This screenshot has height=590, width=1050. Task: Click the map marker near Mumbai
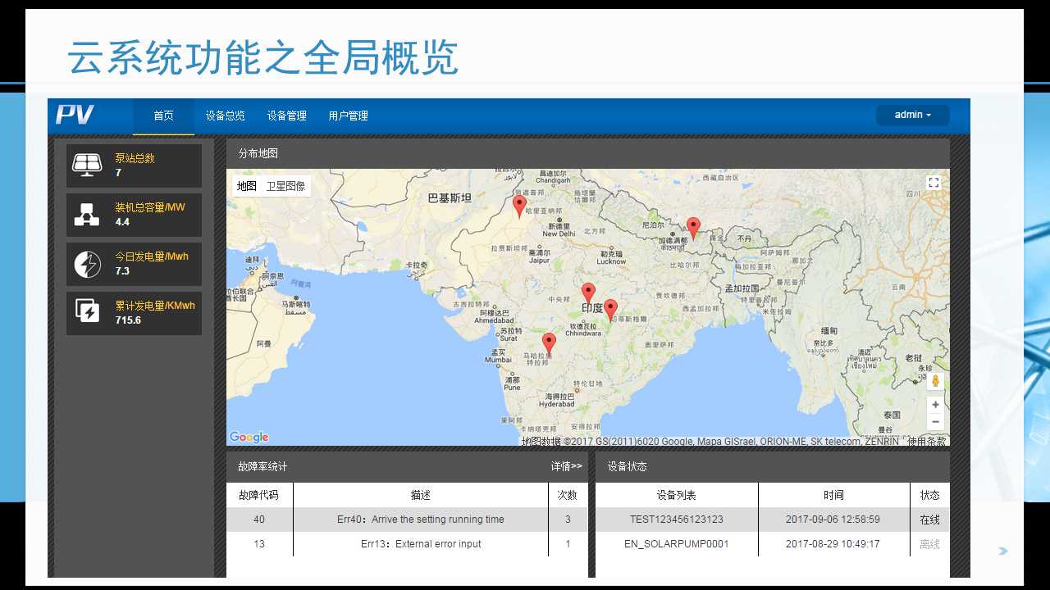[x=549, y=343]
